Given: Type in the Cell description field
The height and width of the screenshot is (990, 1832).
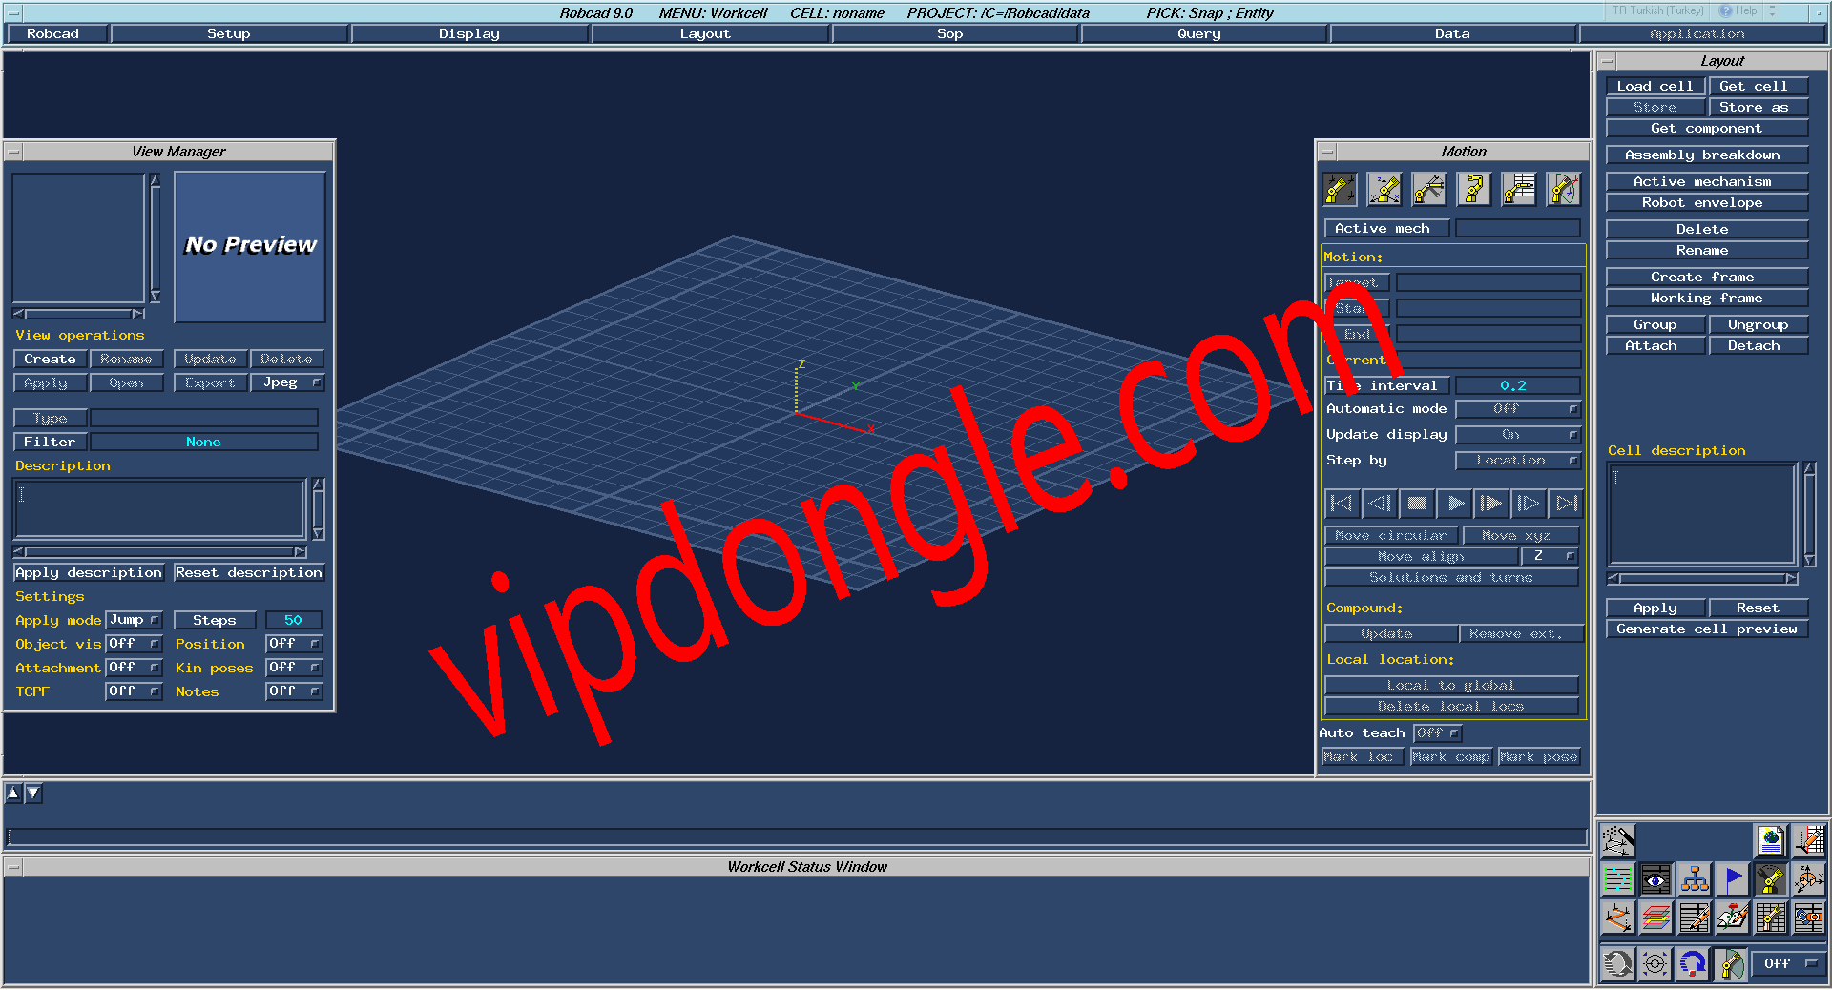Looking at the screenshot, I should [1700, 515].
